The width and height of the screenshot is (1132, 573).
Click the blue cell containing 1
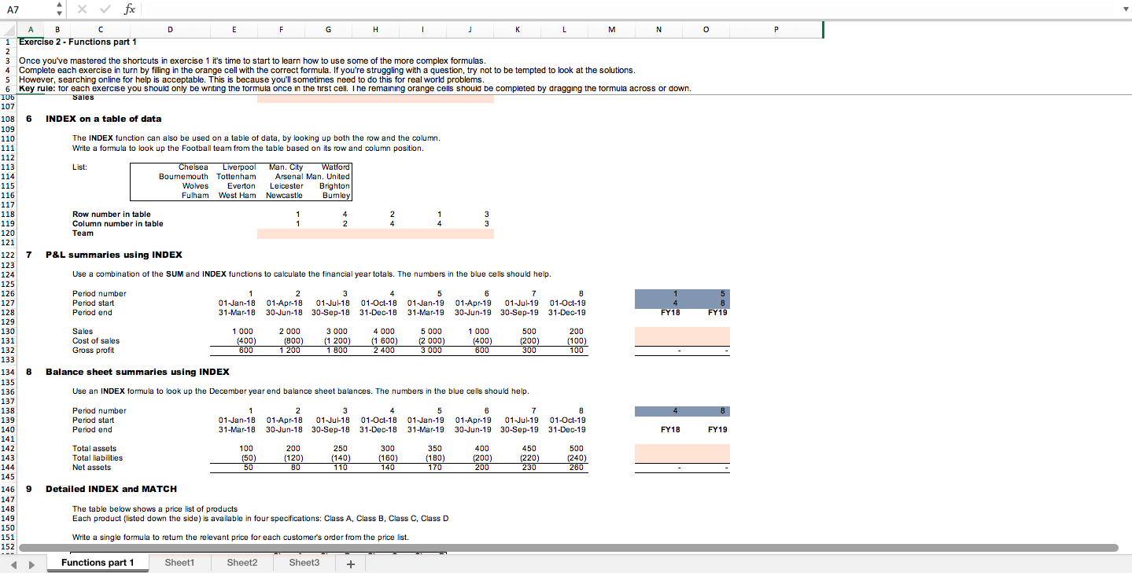point(658,294)
